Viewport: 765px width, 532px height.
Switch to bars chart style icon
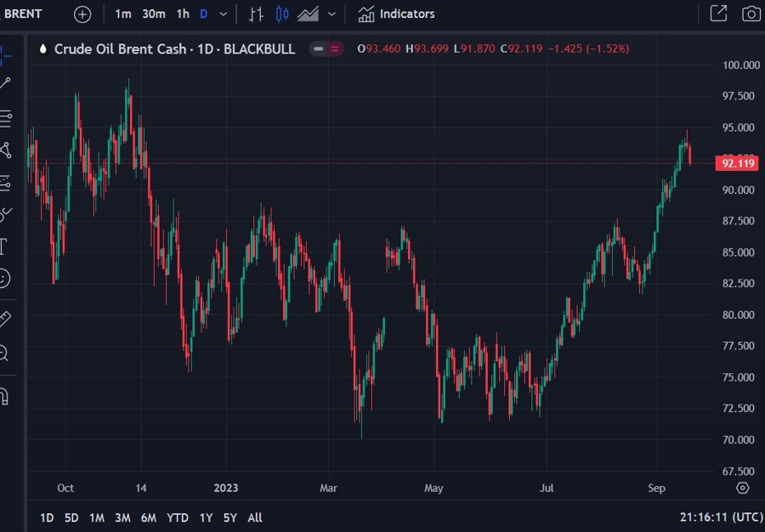point(256,14)
